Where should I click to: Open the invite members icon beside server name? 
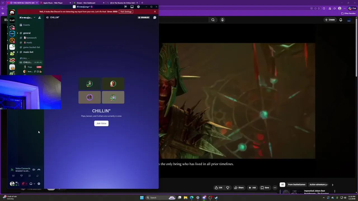(x=39, y=18)
